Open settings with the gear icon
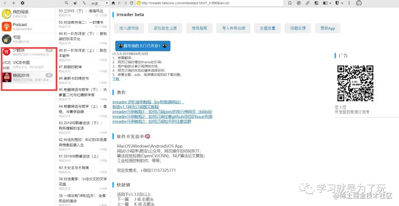 pos(23,3)
